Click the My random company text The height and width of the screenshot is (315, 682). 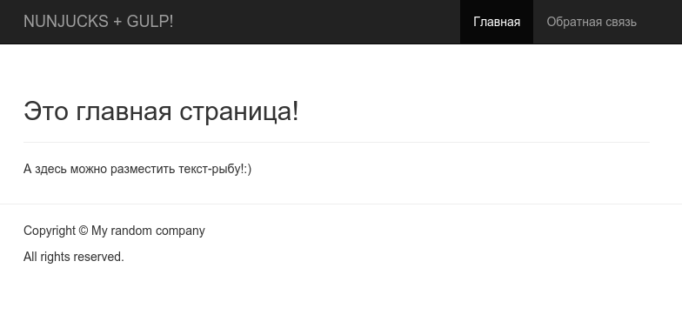click(148, 231)
